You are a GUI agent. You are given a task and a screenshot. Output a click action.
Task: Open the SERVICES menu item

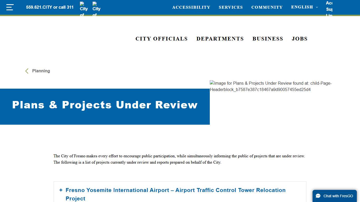(x=231, y=7)
